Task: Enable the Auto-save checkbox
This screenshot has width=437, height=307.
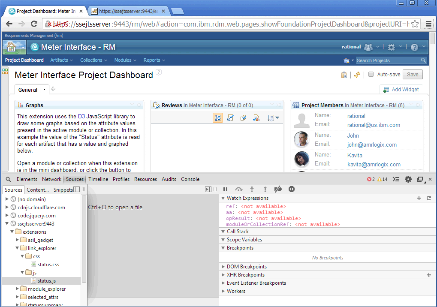Action: [x=371, y=75]
